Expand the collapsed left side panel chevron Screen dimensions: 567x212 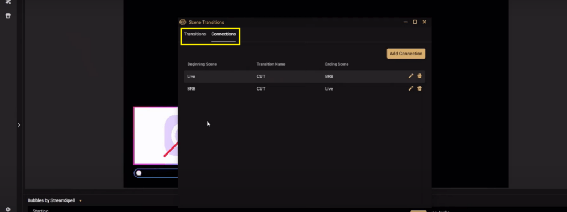tap(19, 125)
